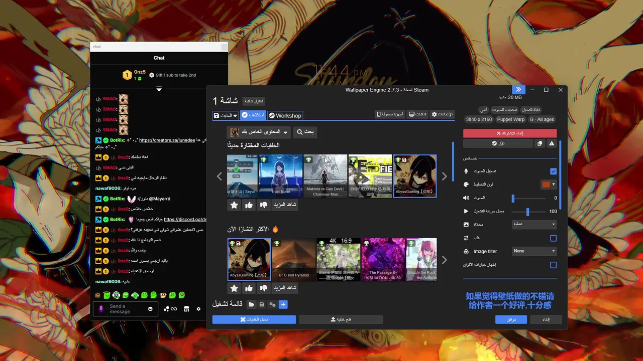Click the Send a message chat field
Screen dimensions: 643x361
pos(126,309)
